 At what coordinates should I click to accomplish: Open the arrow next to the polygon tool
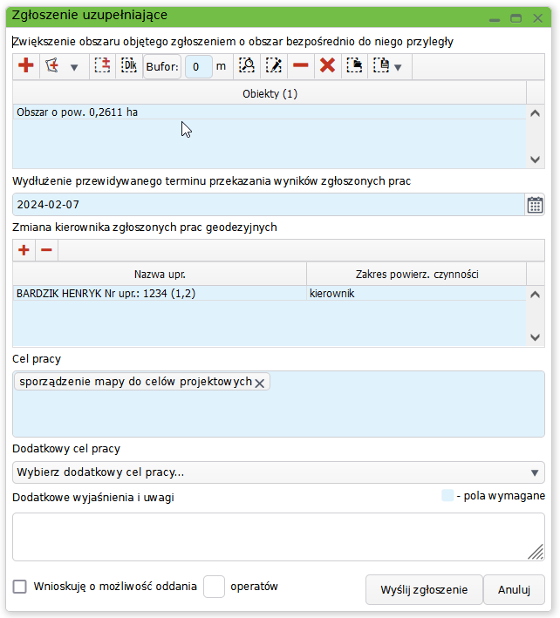tap(73, 67)
